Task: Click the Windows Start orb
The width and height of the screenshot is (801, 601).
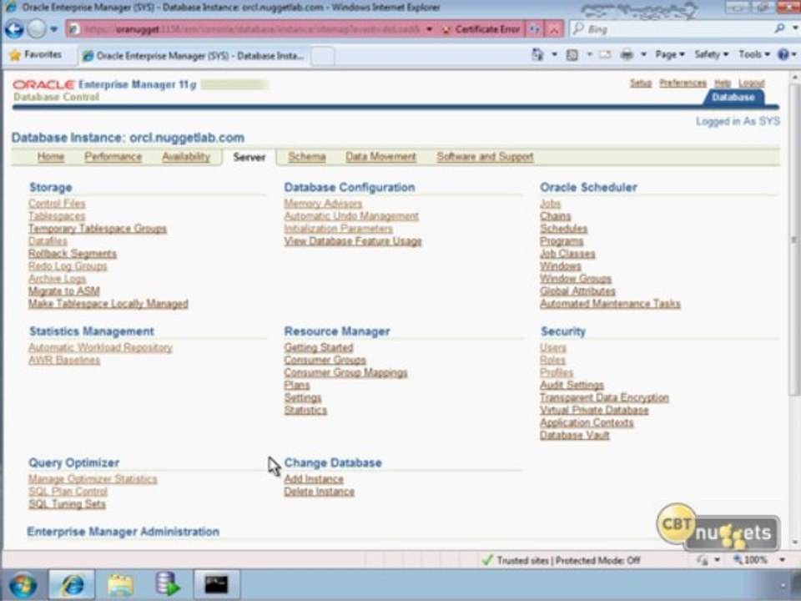Action: point(23,585)
